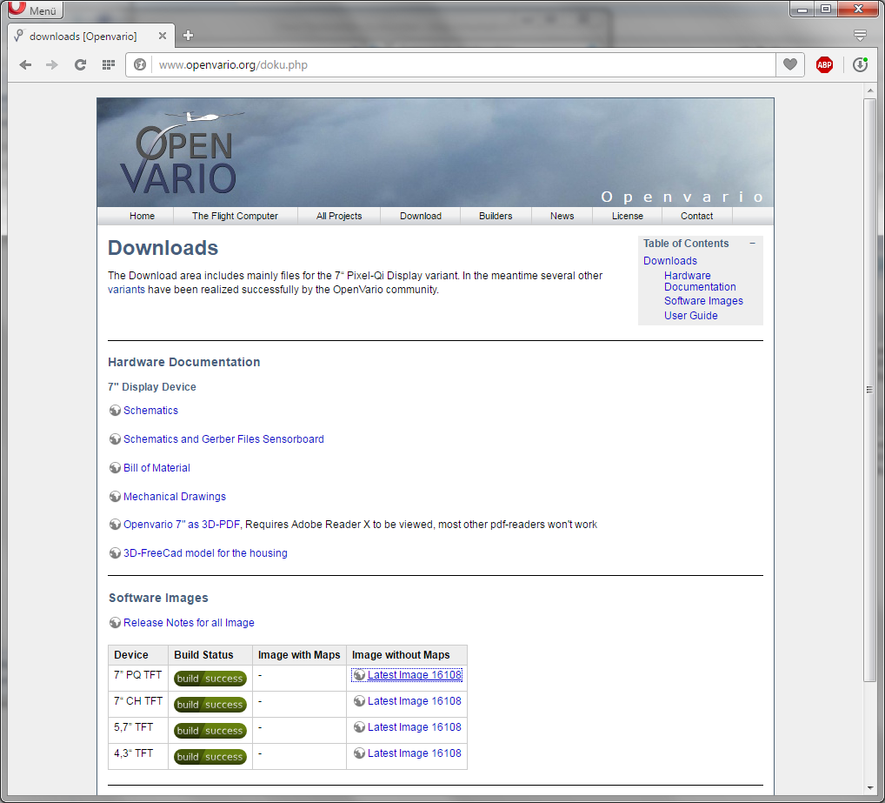Select the Software Images section heading
Image resolution: width=885 pixels, height=803 pixels.
tap(158, 598)
